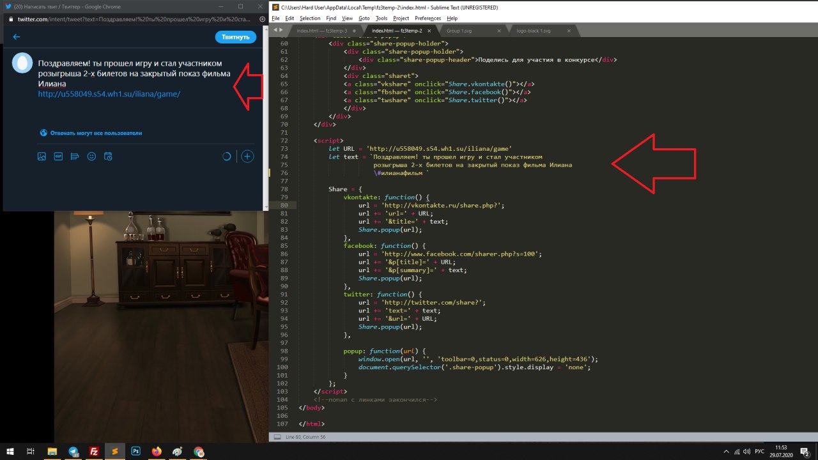Viewport: 818px width, 460px height.
Task: Click the 'let URL' line in code
Action: pyautogui.click(x=421, y=149)
